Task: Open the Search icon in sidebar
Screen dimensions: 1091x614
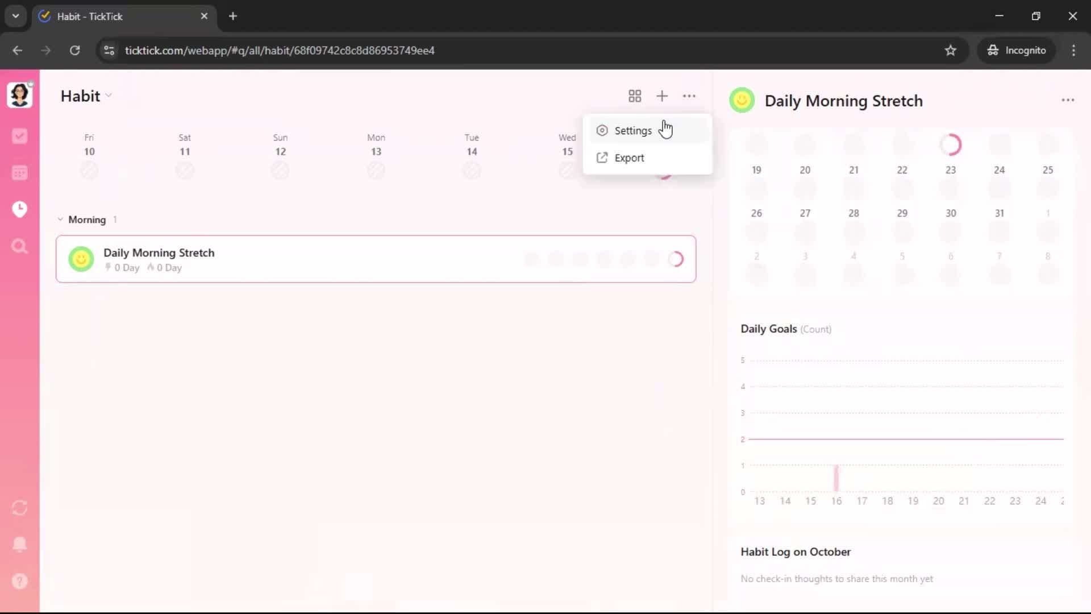Action: 19,246
